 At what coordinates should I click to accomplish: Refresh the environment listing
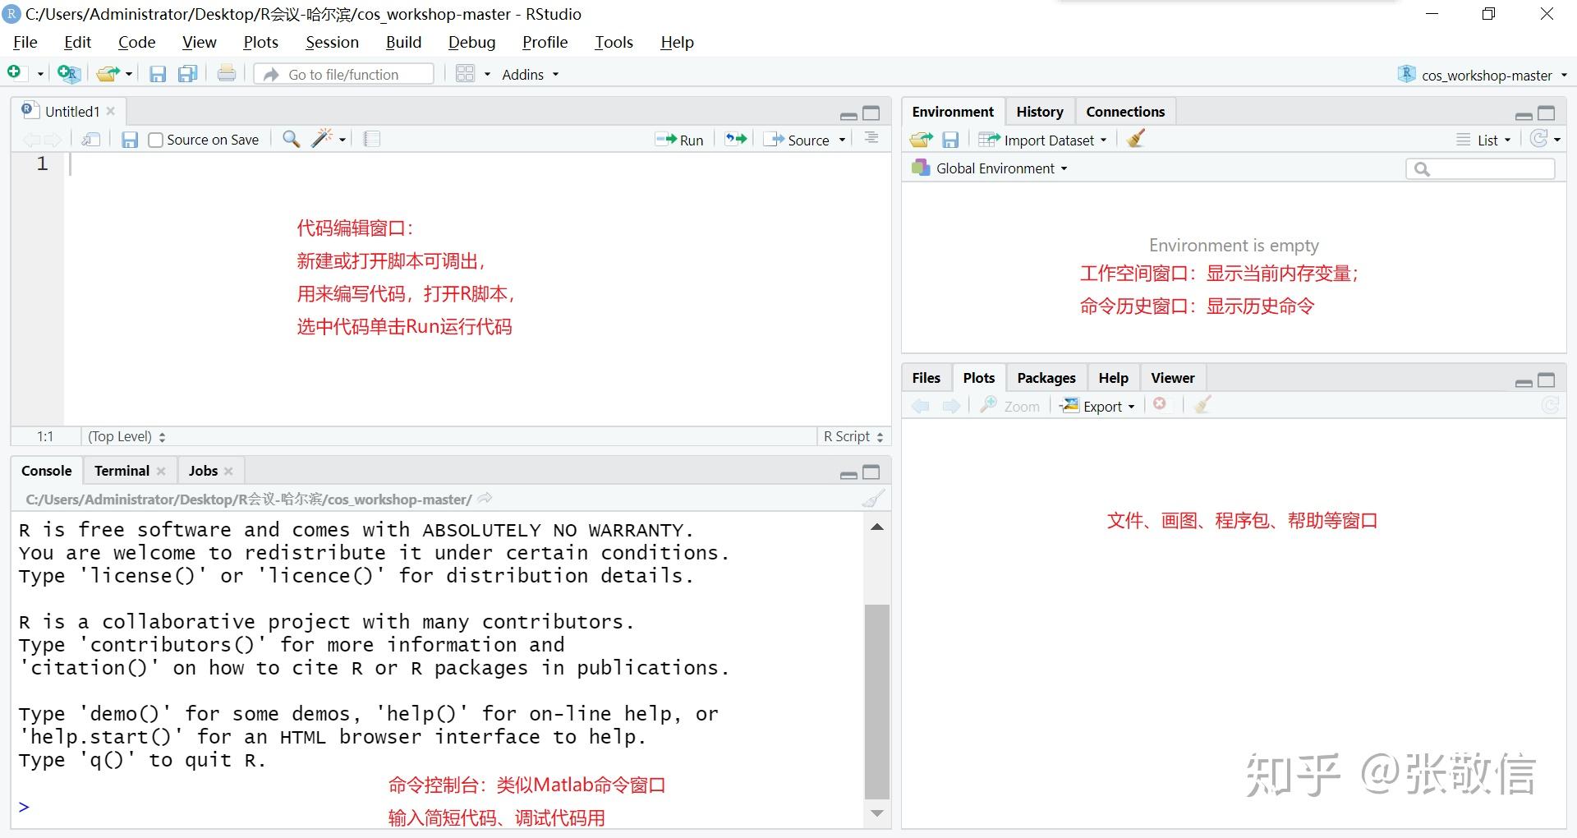click(1540, 139)
